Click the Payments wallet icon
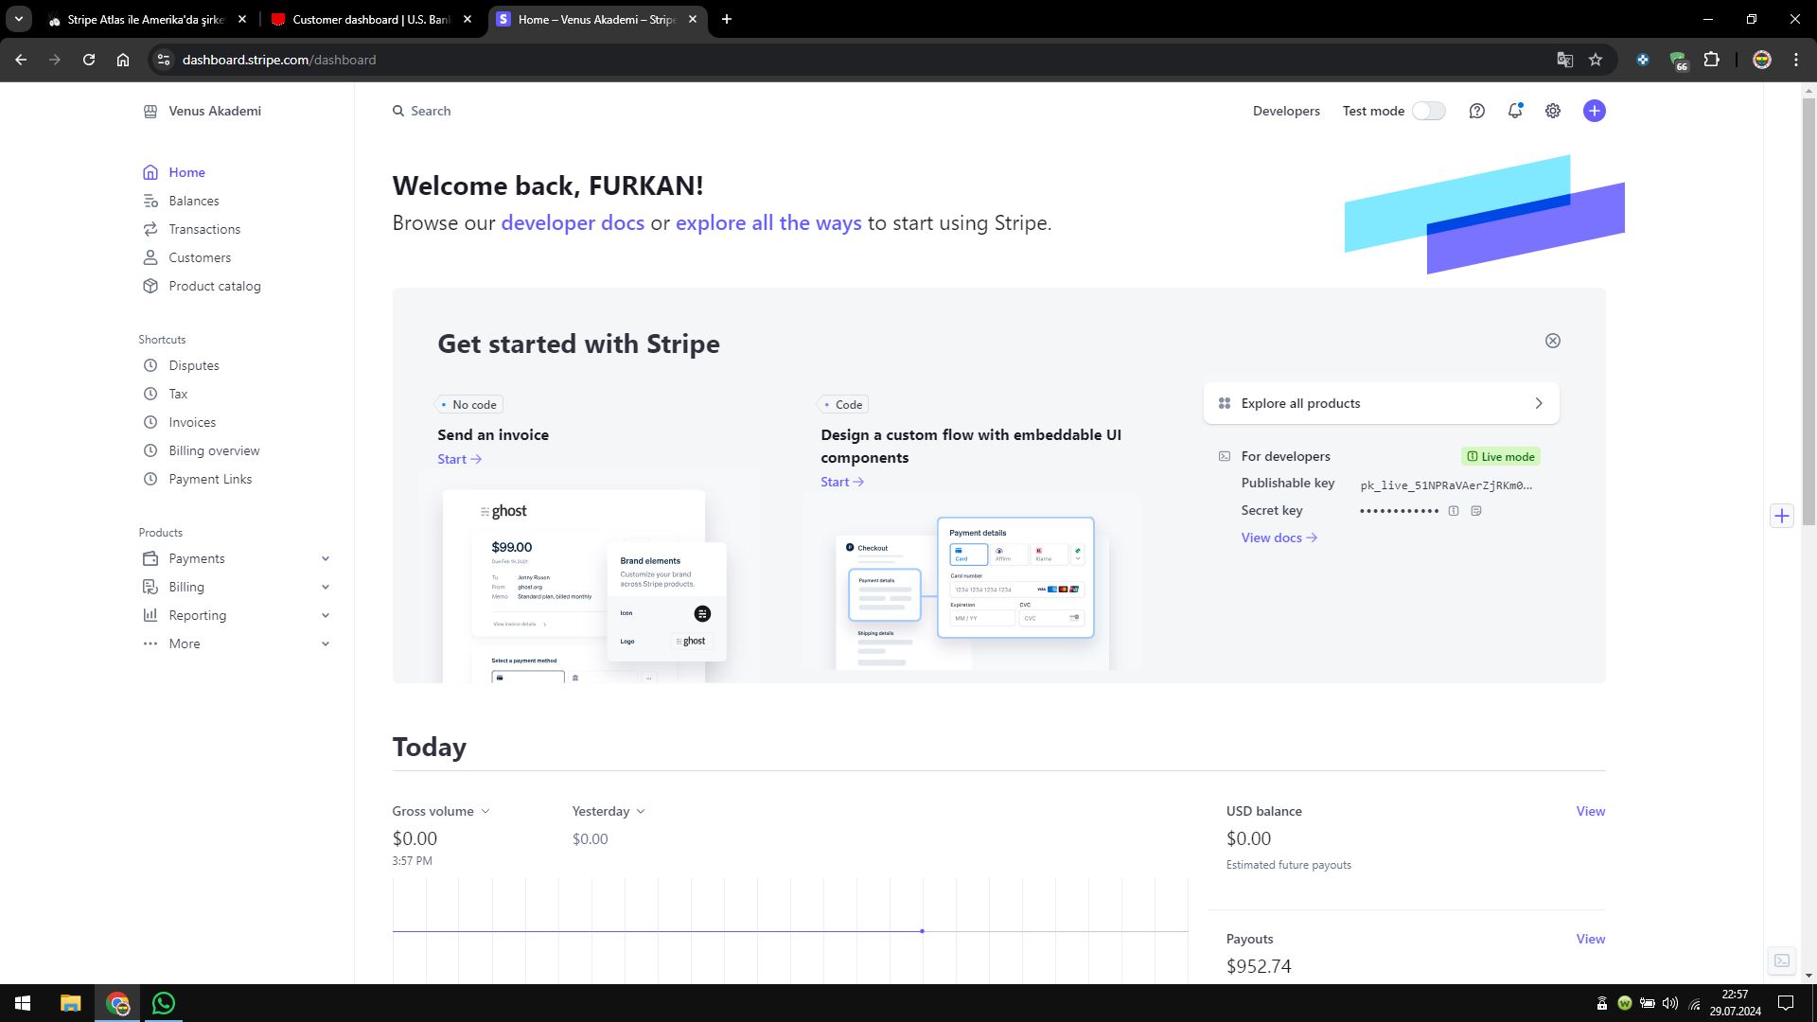The image size is (1817, 1022). pos(150,558)
